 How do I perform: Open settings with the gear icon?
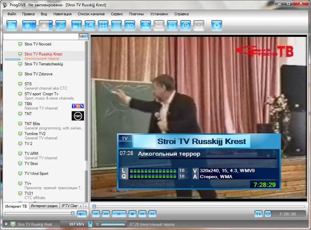coord(217,25)
